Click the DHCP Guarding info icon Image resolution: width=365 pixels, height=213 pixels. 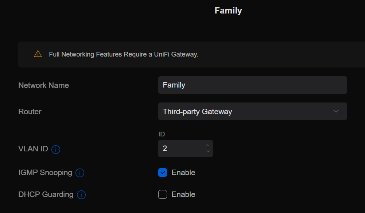point(81,195)
